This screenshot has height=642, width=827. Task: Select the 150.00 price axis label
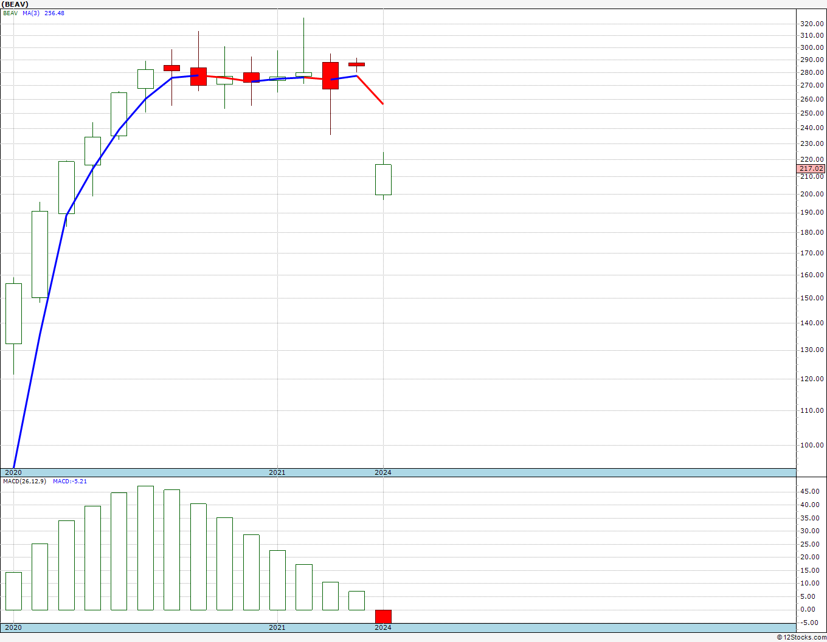(812, 298)
